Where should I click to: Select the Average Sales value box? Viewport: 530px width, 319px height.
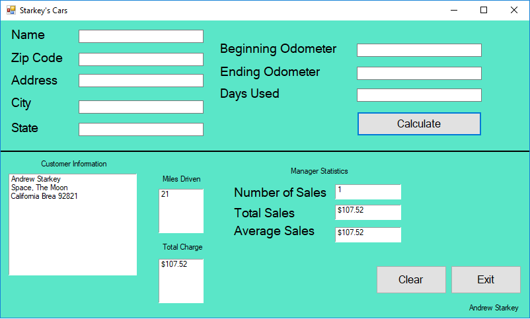368,234
